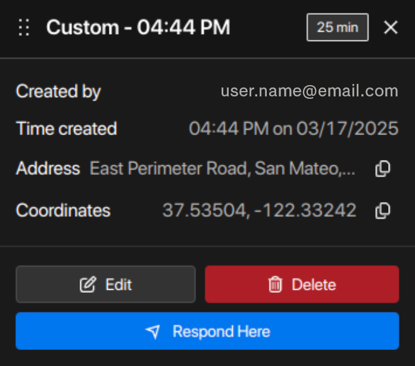Click the 25 min badge
The width and height of the screenshot is (415, 366).
(x=338, y=28)
